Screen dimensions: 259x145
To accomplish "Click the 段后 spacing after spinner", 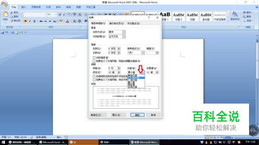I will (119, 72).
